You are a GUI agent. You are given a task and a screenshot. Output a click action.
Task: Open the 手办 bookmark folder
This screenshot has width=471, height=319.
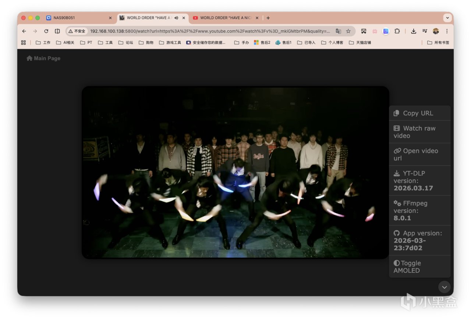242,42
